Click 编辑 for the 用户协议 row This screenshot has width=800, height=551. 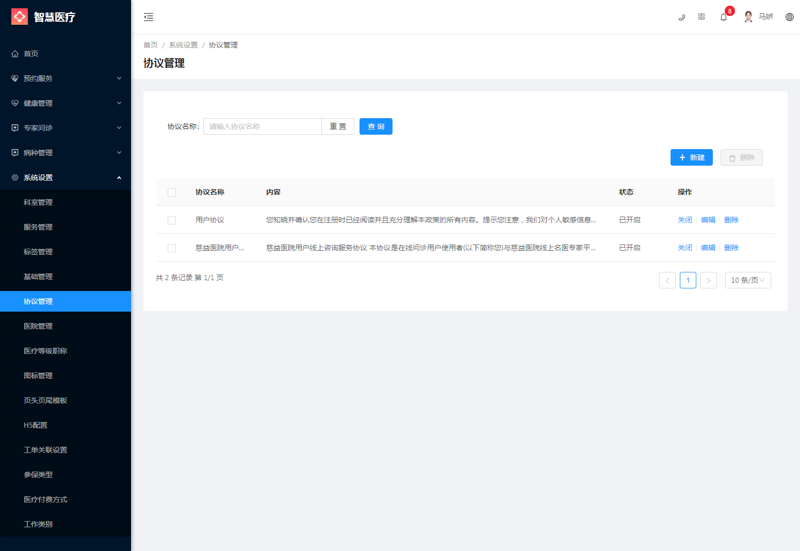click(708, 220)
